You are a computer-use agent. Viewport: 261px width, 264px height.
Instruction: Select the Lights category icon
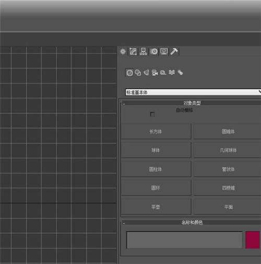pos(146,73)
